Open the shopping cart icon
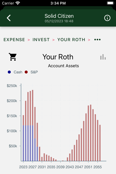This screenshot has height=174, width=116. 13,57
